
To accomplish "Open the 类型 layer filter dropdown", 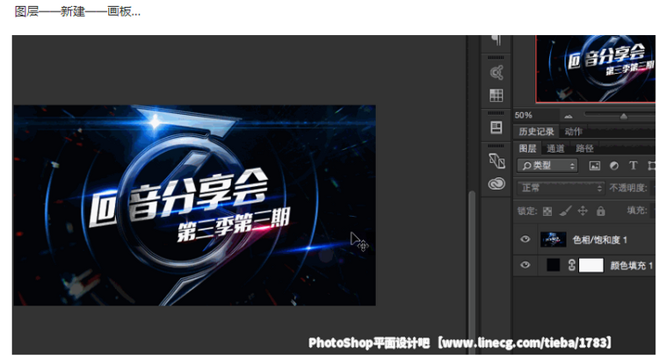I will [547, 166].
